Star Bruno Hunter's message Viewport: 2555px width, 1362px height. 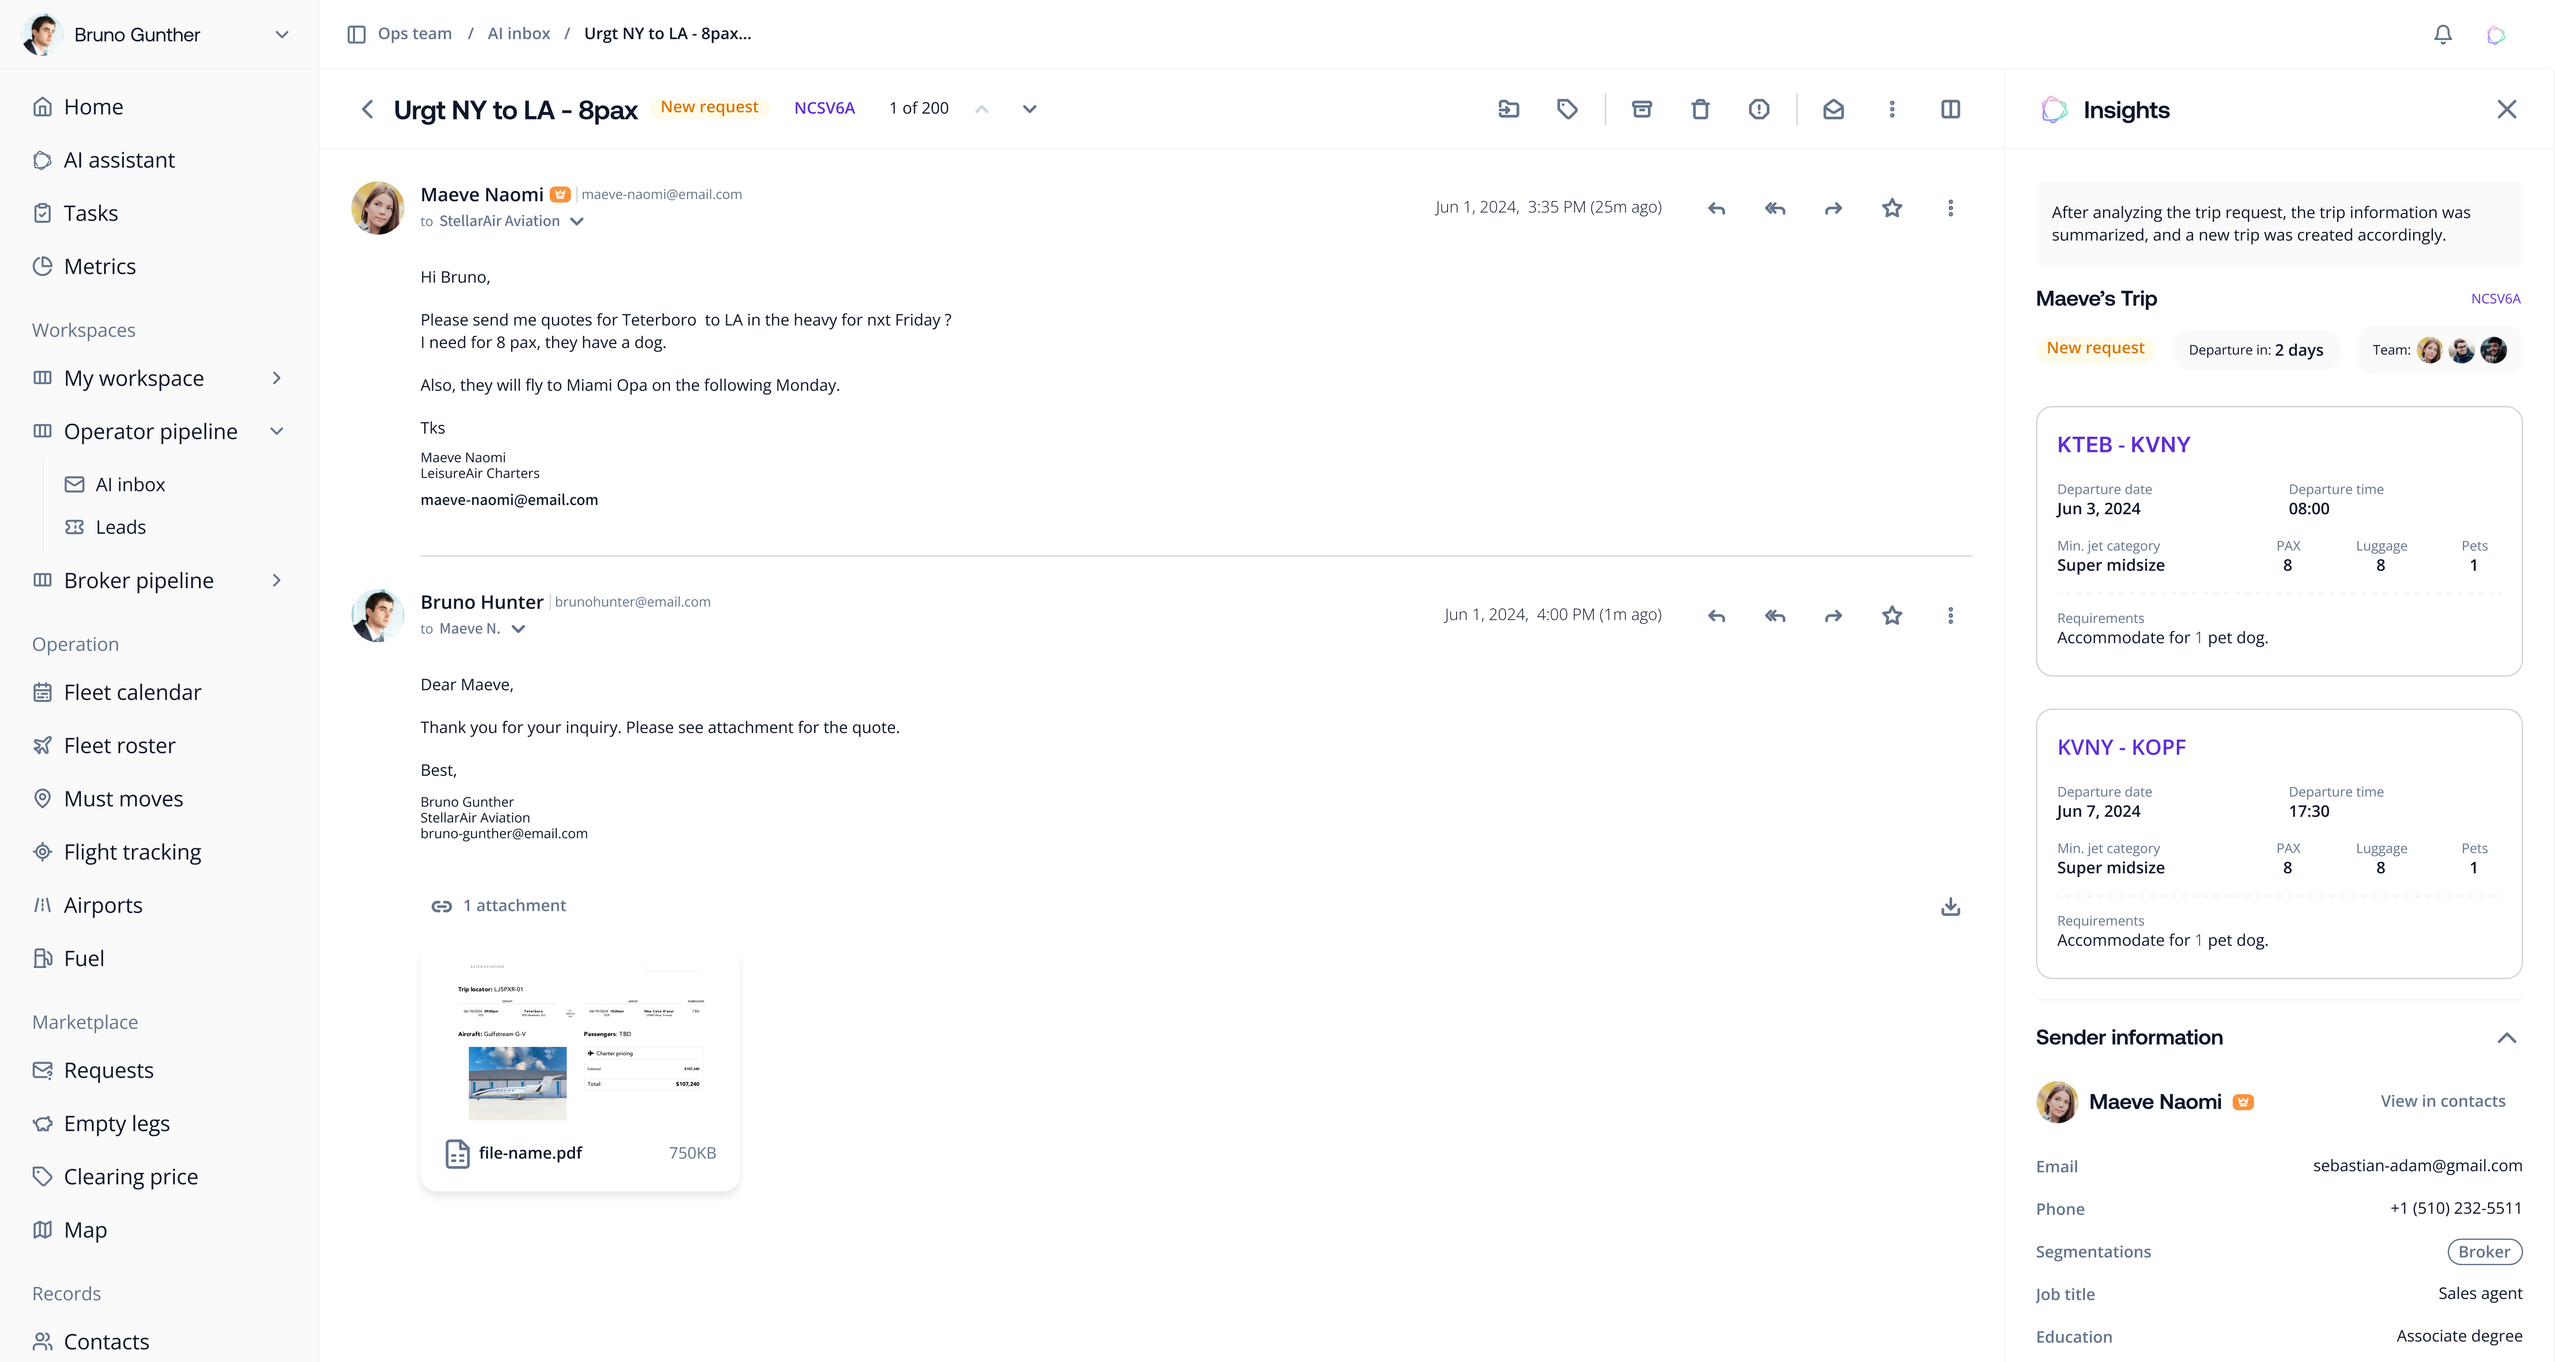point(1891,615)
